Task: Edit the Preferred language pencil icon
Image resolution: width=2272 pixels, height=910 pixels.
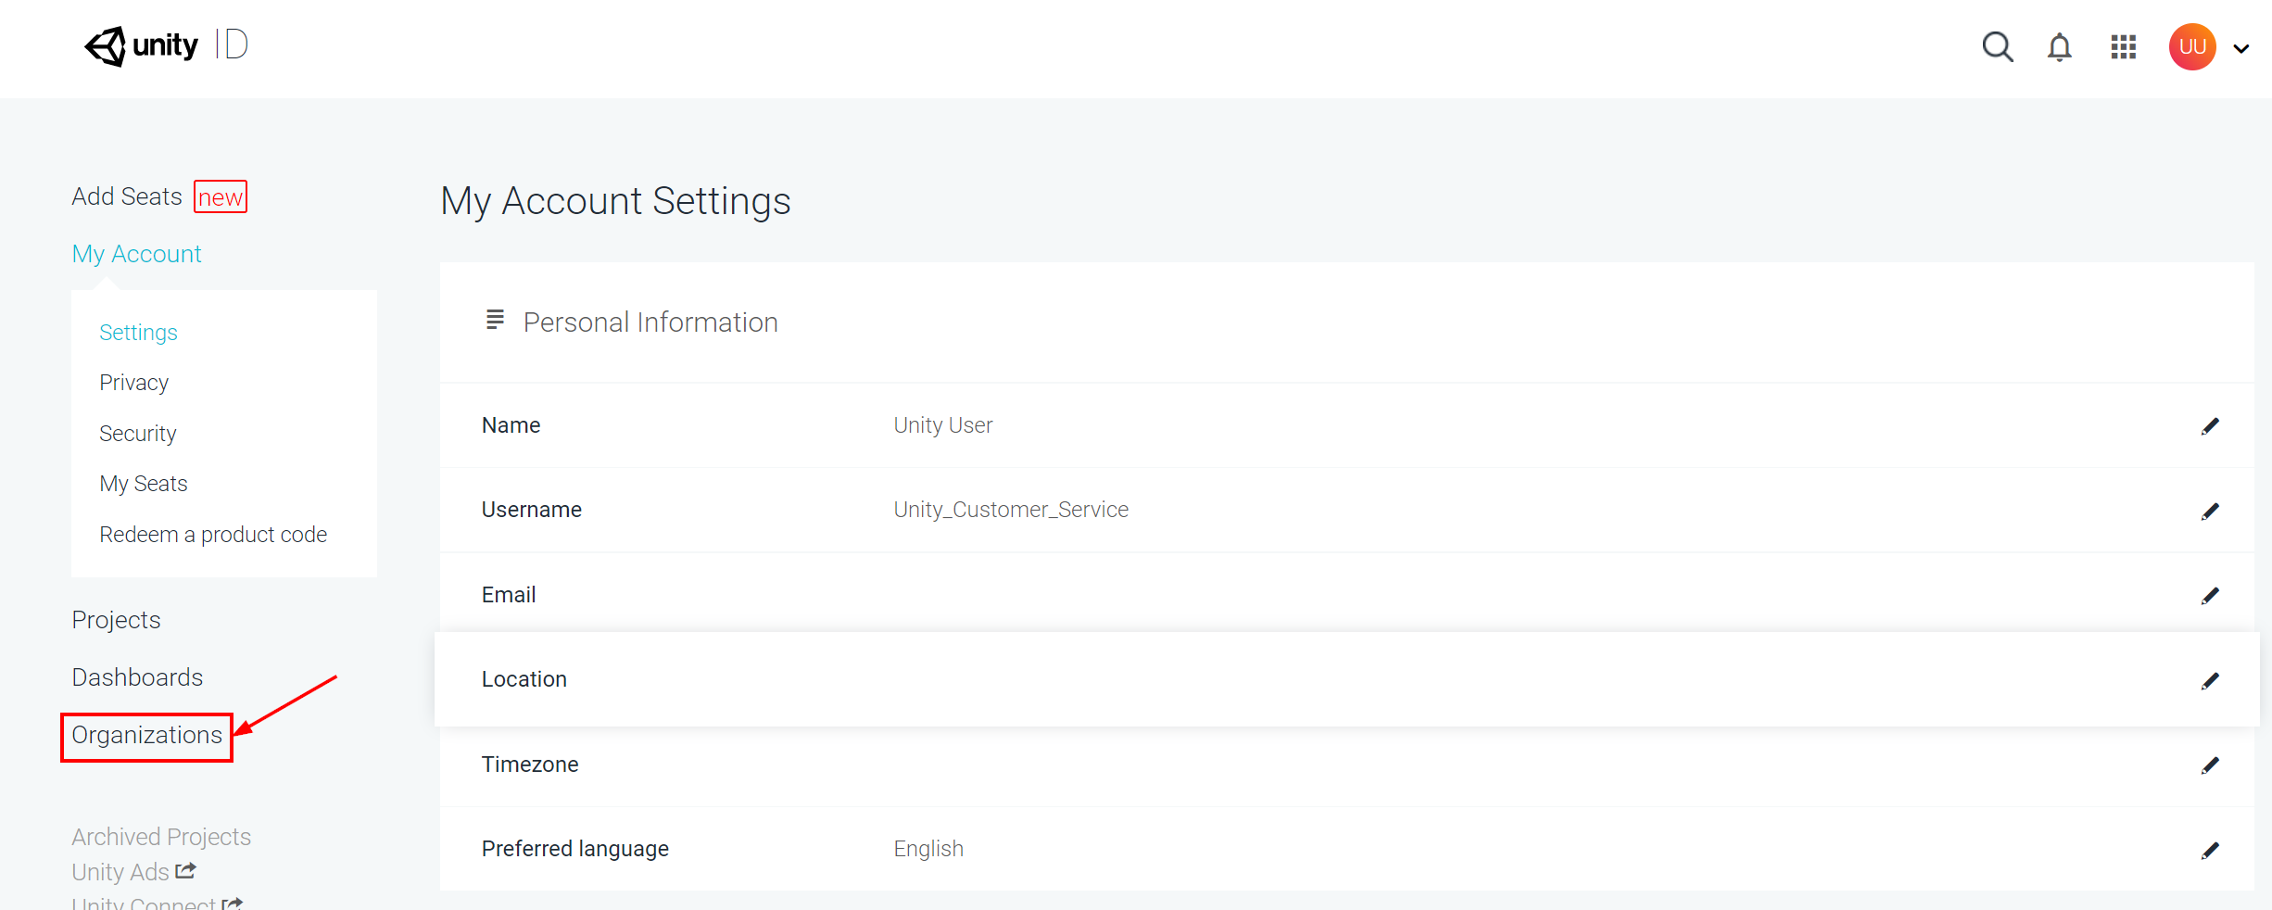Action: click(x=2210, y=851)
